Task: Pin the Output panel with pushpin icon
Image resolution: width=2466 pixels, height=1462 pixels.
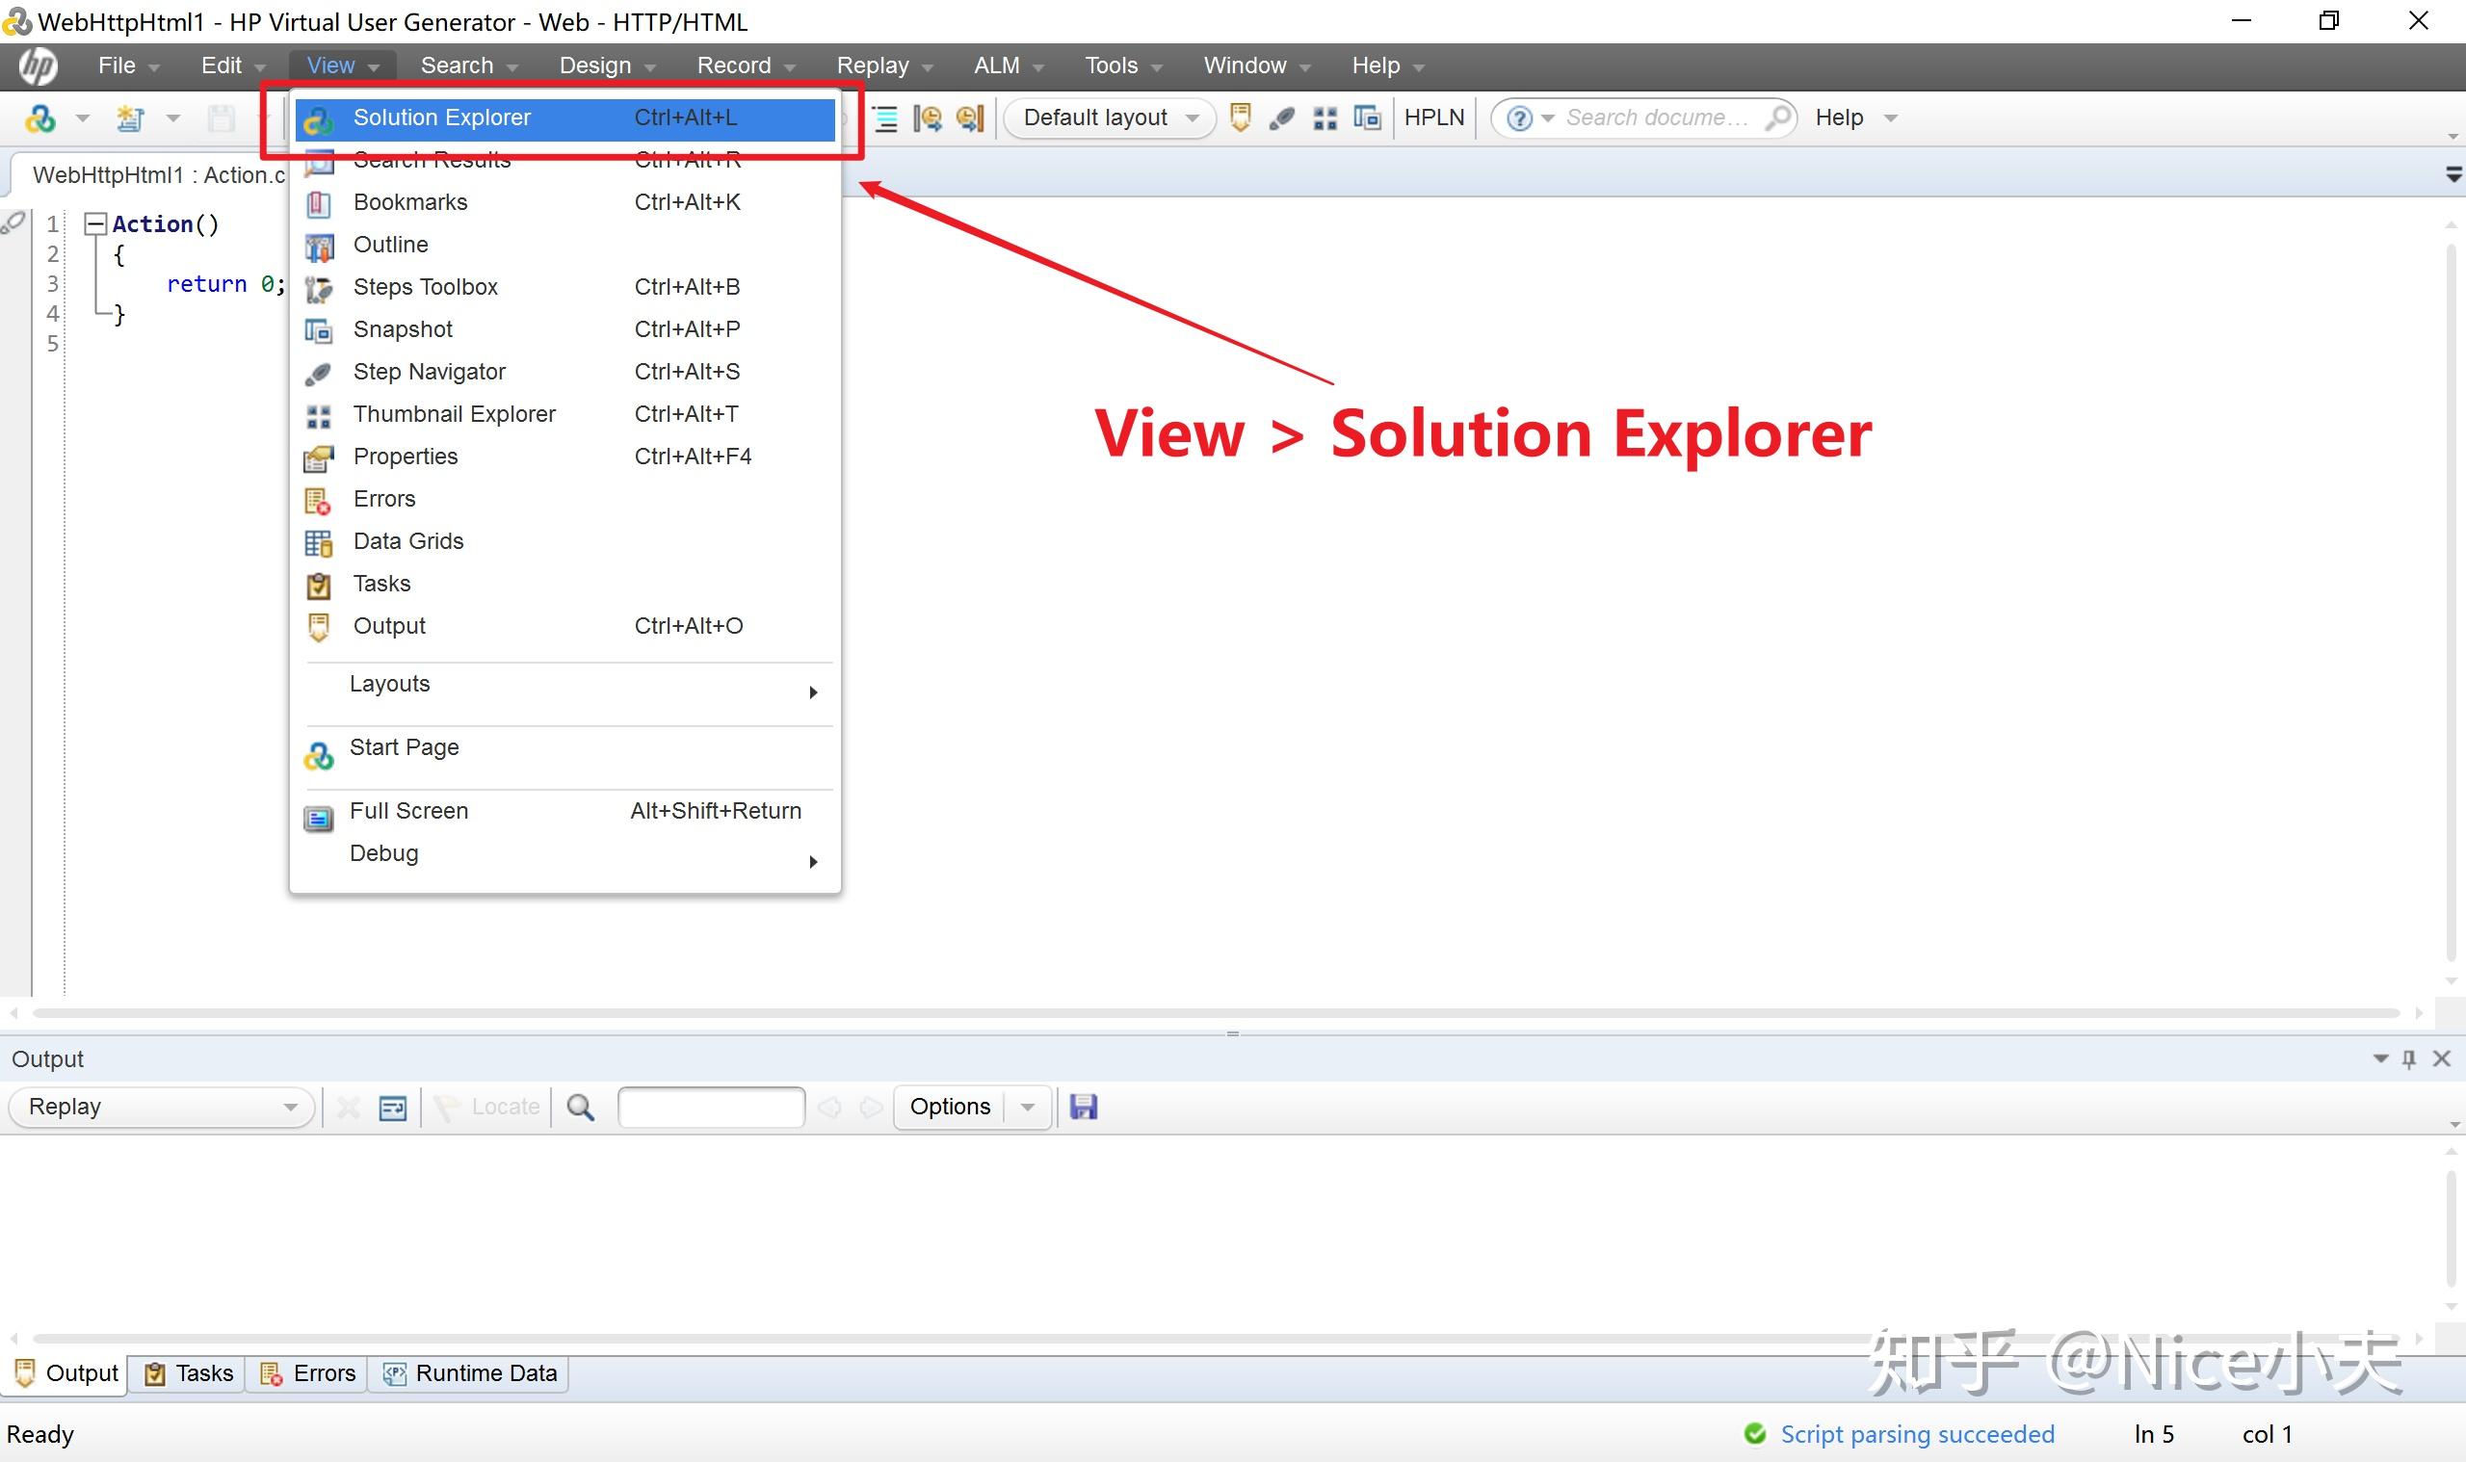Action: click(2409, 1059)
